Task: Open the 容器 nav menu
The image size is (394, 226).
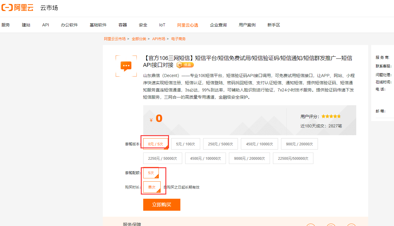Action: 123,25
